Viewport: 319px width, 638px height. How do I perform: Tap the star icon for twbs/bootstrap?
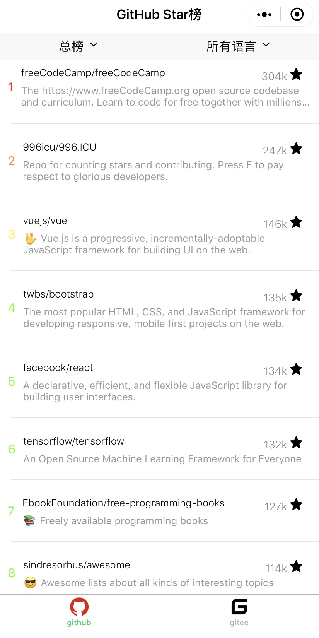(296, 295)
